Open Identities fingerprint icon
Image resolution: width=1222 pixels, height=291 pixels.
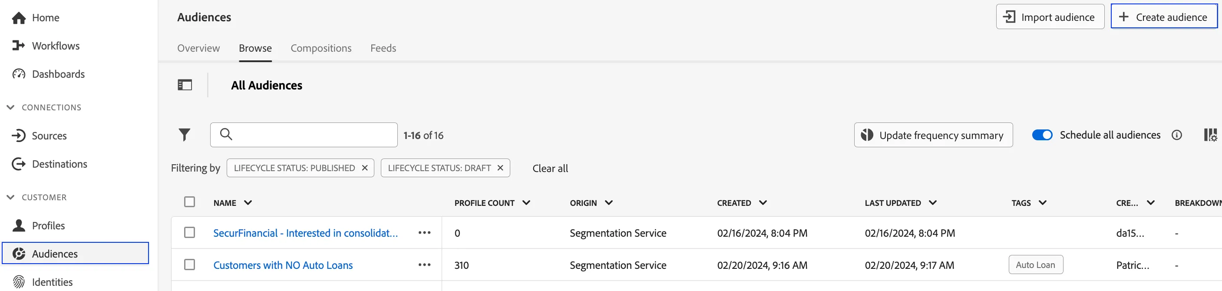tap(19, 282)
